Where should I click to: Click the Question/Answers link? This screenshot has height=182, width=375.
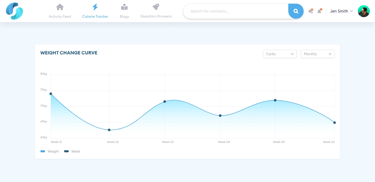tap(156, 16)
